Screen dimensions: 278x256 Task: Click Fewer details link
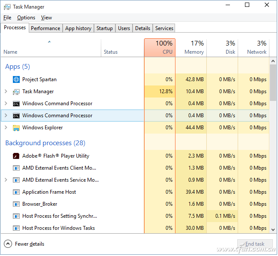pyautogui.click(x=30, y=244)
